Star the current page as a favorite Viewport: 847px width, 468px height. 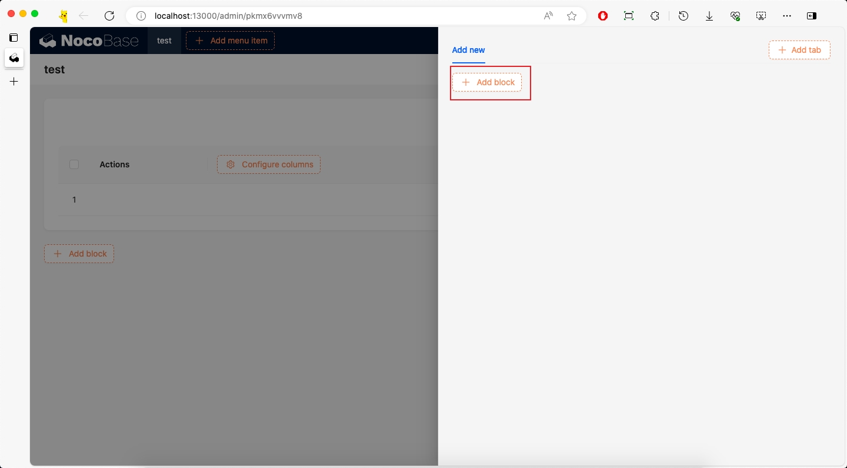[x=571, y=16]
